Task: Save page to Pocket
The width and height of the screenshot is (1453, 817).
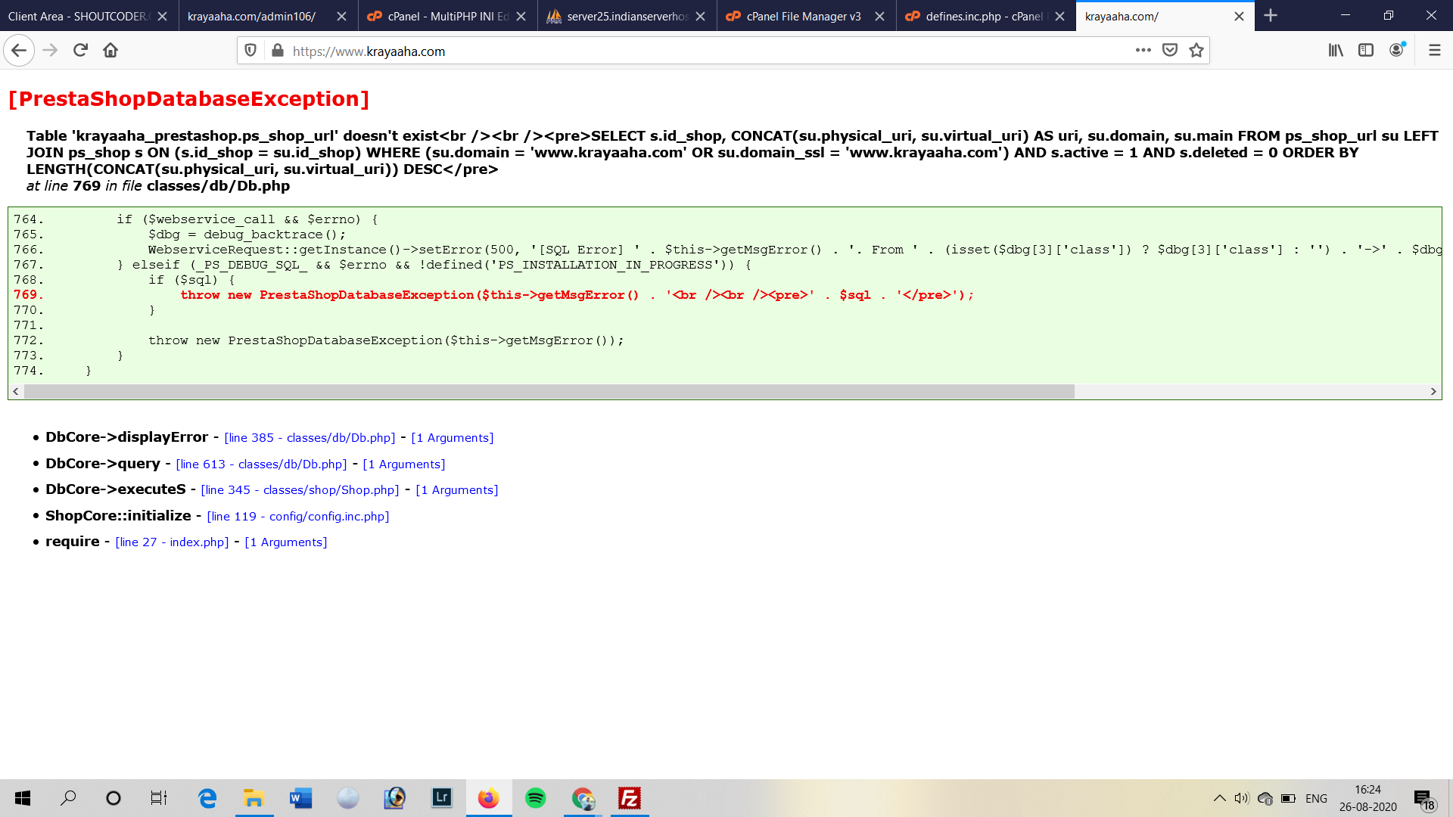Action: (1170, 51)
